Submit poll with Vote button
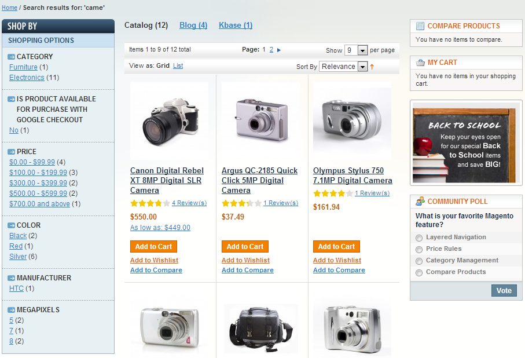The height and width of the screenshot is (358, 525). [504, 290]
